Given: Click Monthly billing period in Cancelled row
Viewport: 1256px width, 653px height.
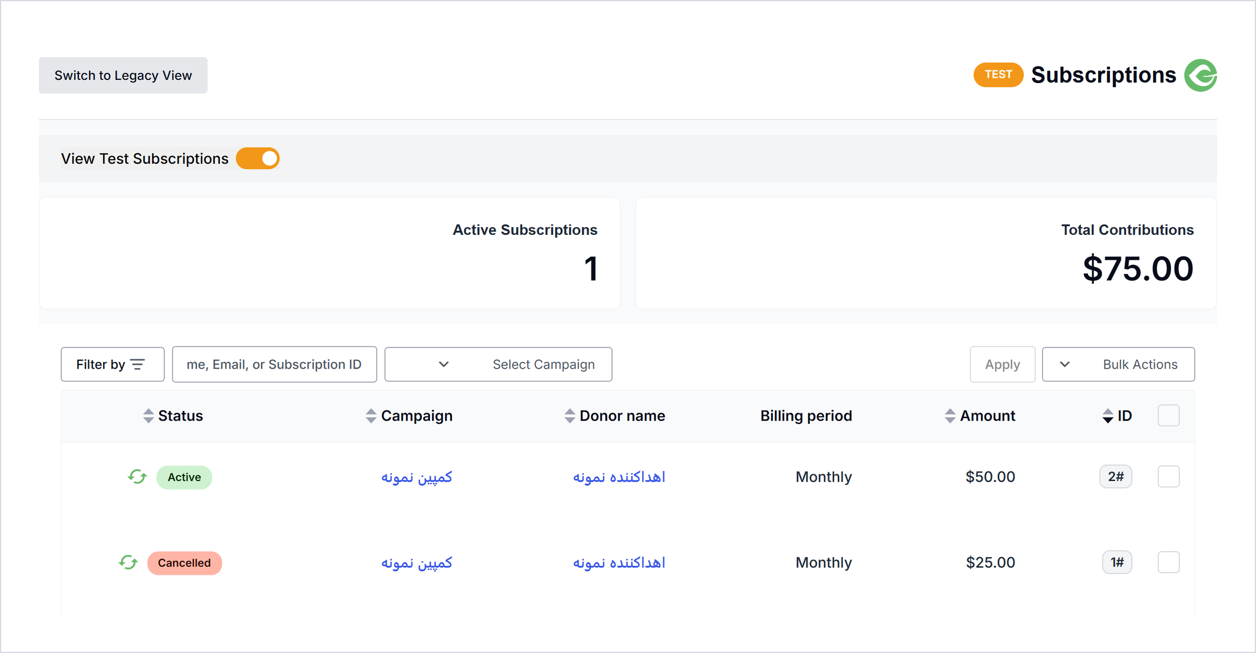Looking at the screenshot, I should coord(824,562).
